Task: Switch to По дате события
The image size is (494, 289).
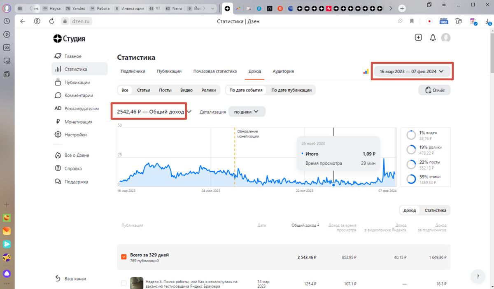Action: click(246, 90)
